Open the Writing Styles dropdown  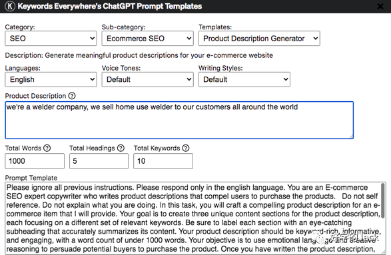point(244,79)
